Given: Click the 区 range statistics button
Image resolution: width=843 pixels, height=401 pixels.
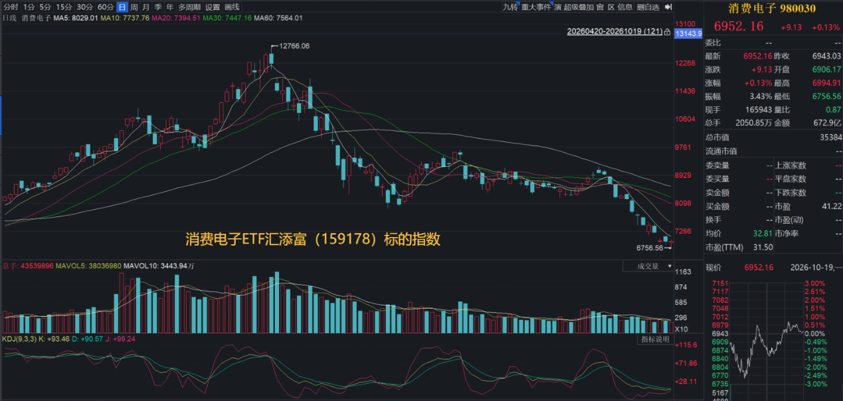Looking at the screenshot, I should coord(611,7).
